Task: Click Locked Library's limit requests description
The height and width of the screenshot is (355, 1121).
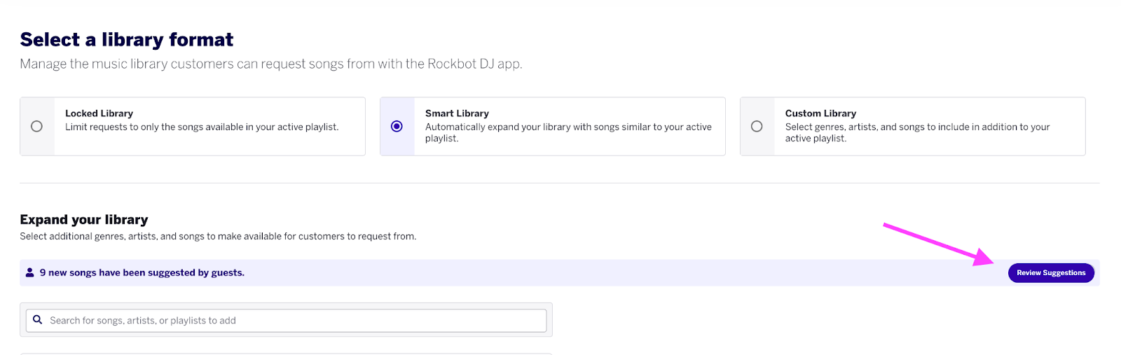Action: tap(202, 127)
